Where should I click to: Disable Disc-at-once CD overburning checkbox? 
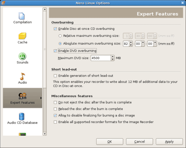click(55, 29)
